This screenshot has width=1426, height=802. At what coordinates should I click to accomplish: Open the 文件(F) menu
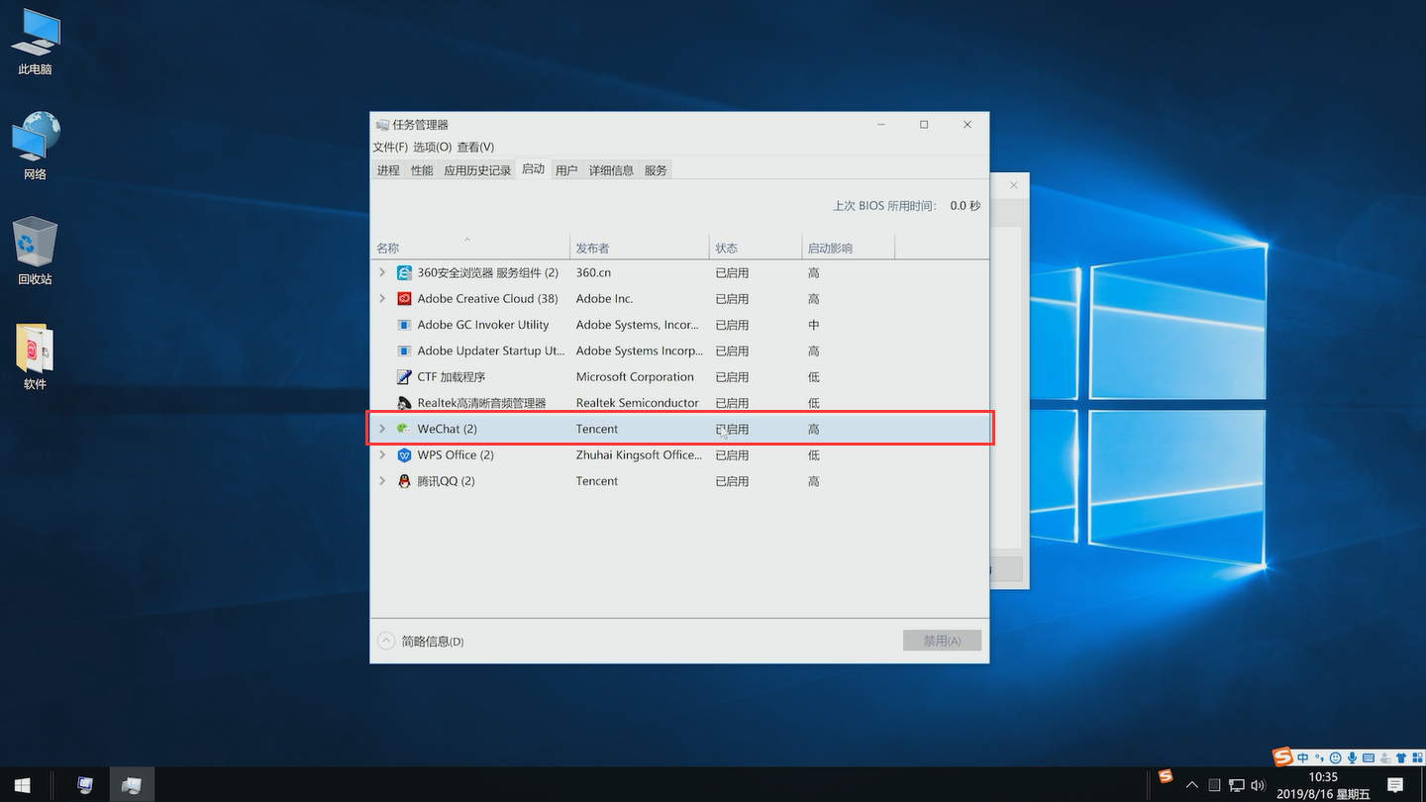(x=390, y=147)
